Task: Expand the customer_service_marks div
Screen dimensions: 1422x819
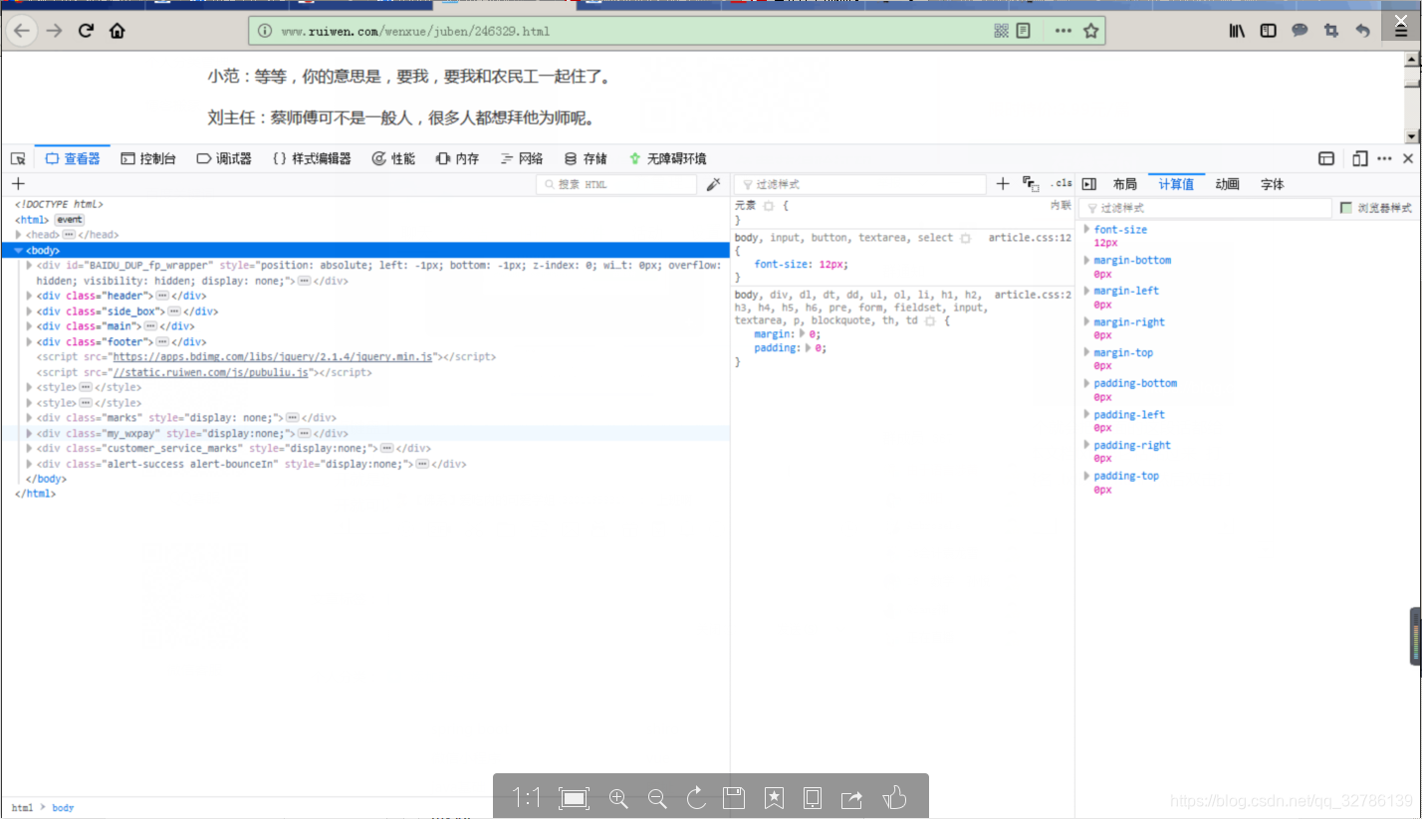Action: (x=30, y=449)
